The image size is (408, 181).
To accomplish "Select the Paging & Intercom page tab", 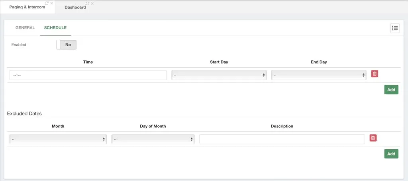I will coord(27,7).
